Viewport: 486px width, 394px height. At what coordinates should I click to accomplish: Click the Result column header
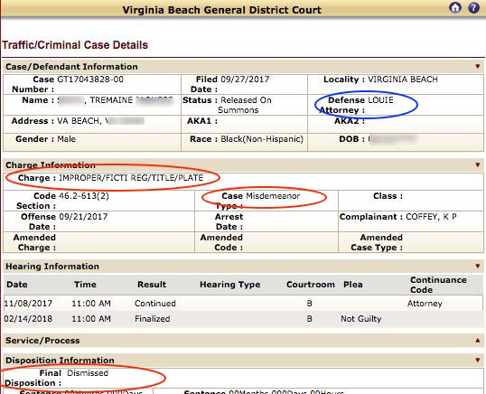click(152, 285)
